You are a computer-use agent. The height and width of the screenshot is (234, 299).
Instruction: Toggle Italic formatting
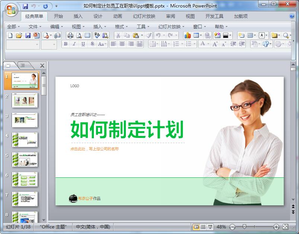(x=74, y=44)
